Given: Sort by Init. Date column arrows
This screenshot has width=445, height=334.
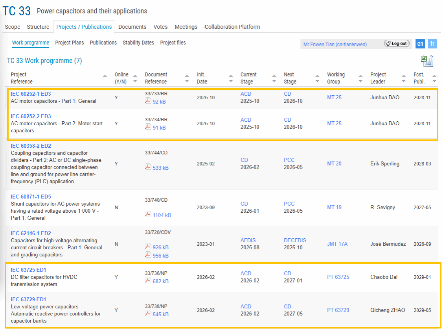Looking at the screenshot, I should pyautogui.click(x=231, y=78).
